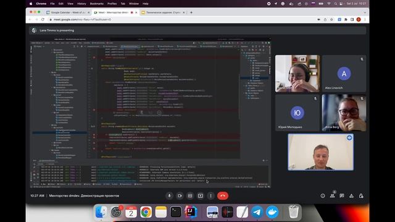Close the Техническое задание tab
The width and height of the screenshot is (395, 222).
pos(184,12)
